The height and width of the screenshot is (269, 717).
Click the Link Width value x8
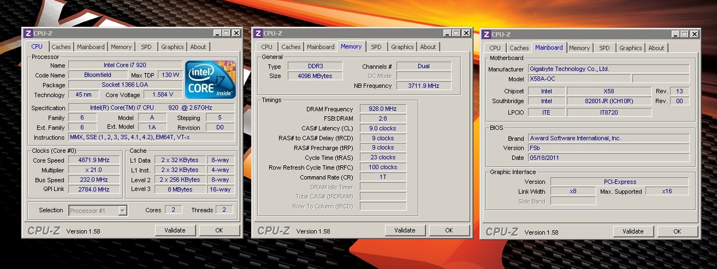click(572, 192)
